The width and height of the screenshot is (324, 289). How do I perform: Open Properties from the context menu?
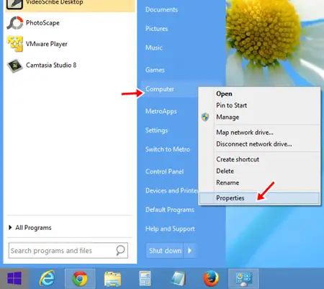click(x=260, y=198)
